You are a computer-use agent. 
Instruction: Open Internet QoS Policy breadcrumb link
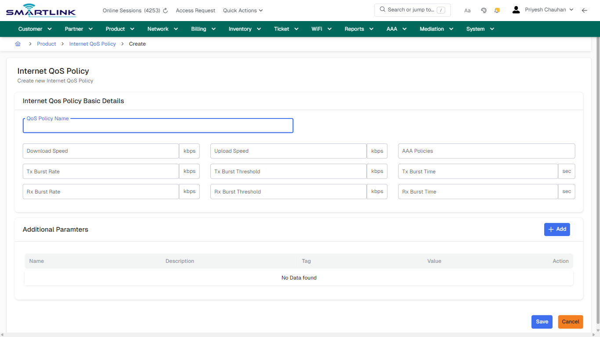point(92,43)
